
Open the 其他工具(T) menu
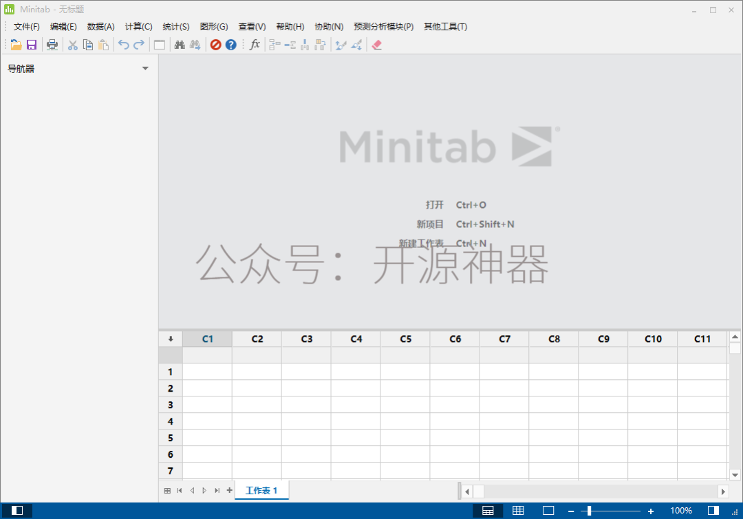click(445, 27)
